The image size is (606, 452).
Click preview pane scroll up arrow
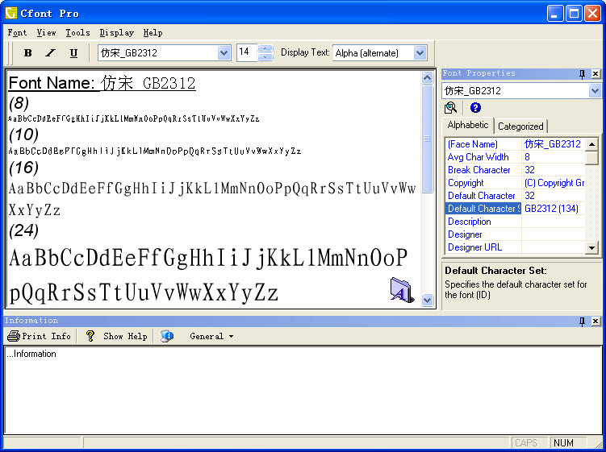427,77
